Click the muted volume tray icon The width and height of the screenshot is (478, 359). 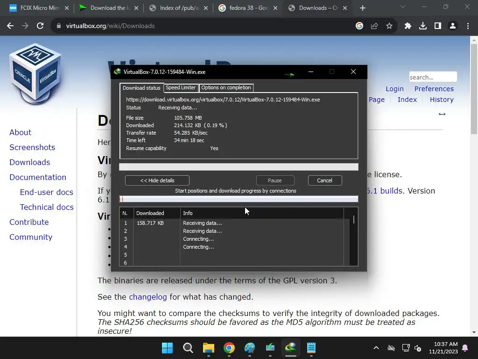pos(418,348)
